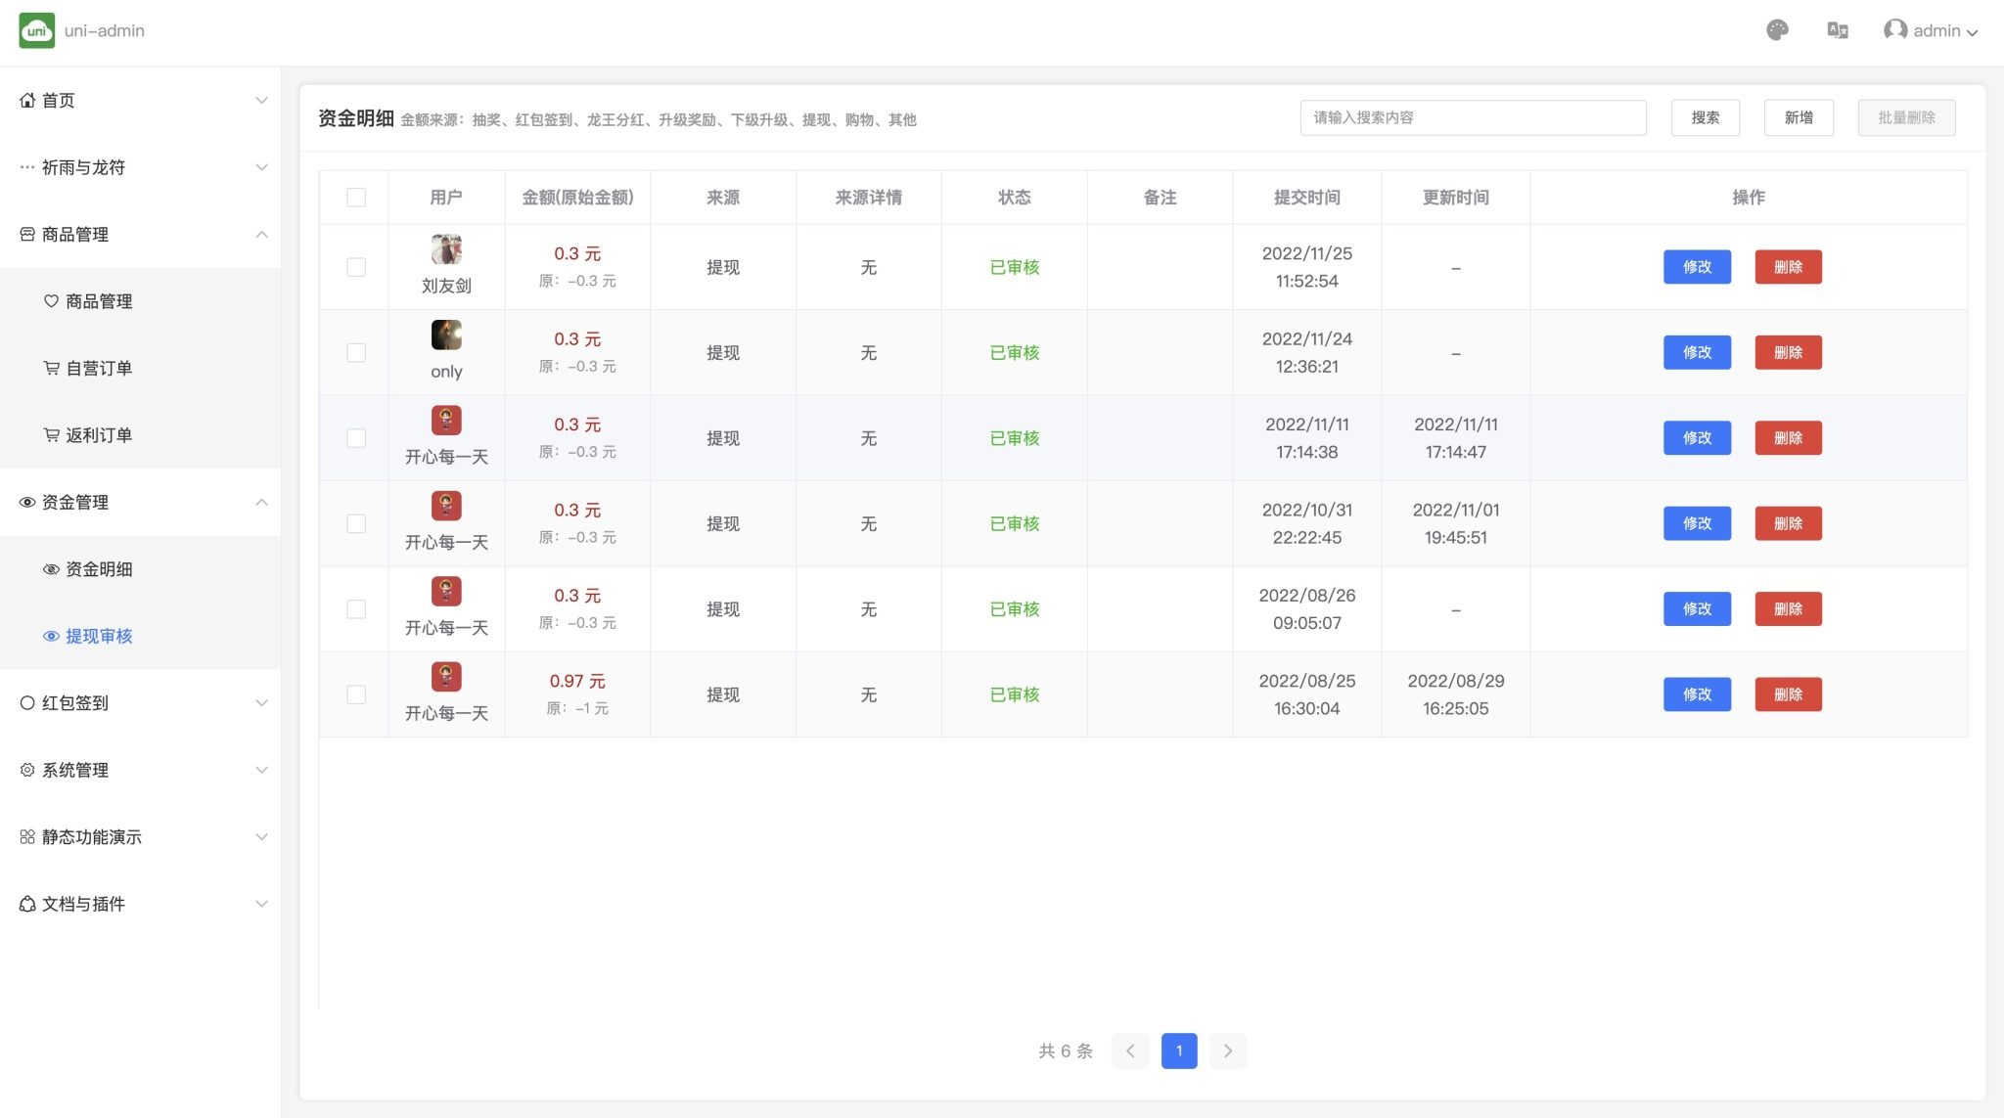The image size is (2004, 1118).
Task: Open 资金明细 menu item
Action: (99, 568)
